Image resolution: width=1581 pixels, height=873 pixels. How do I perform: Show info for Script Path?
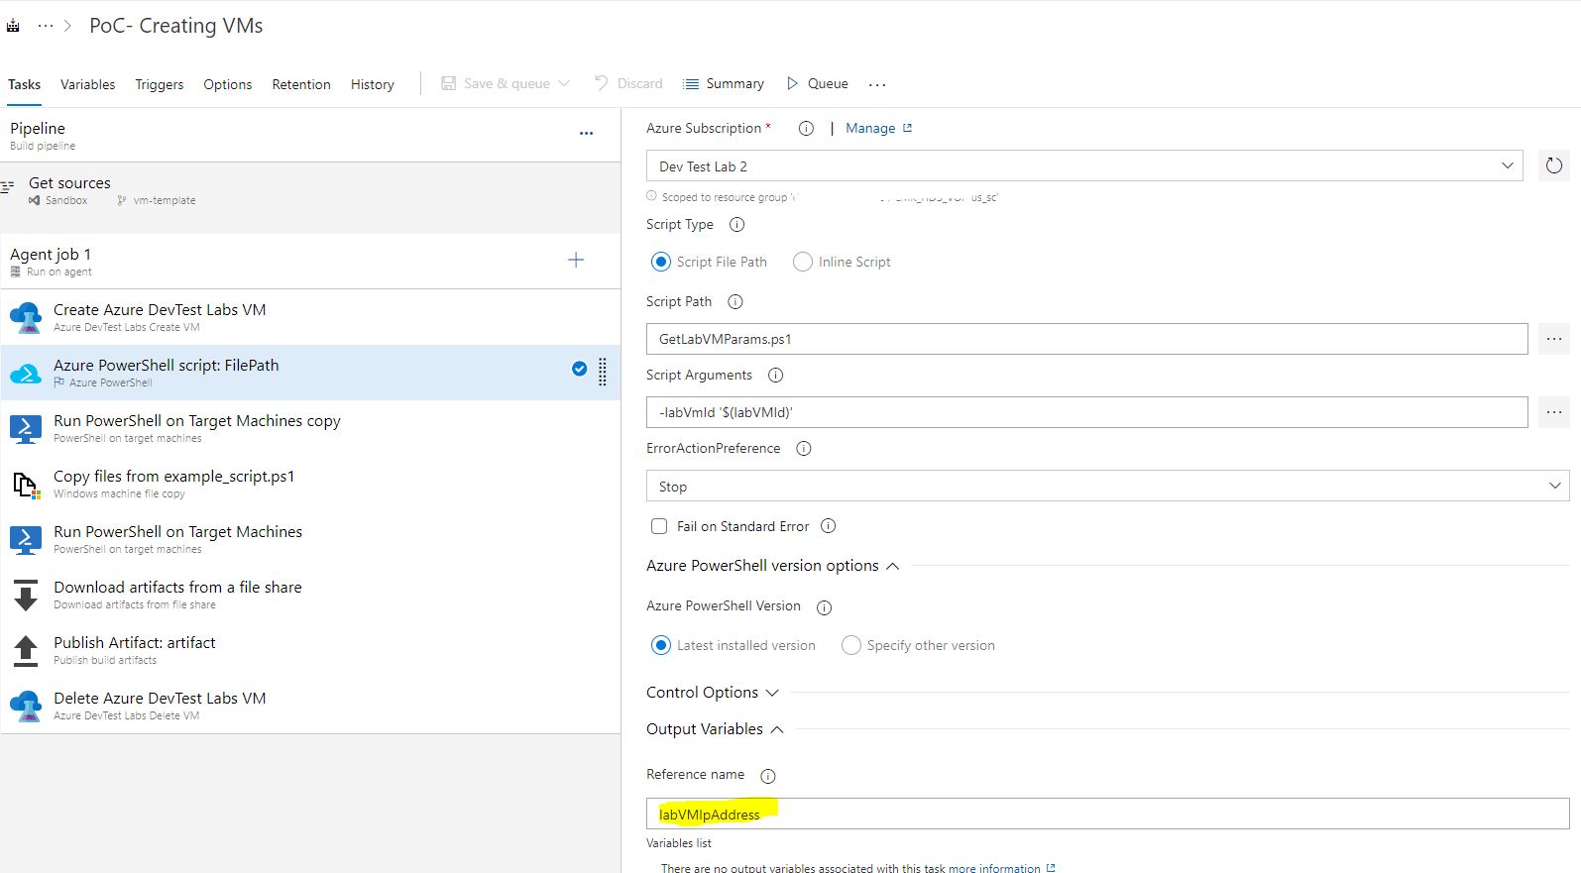tap(734, 301)
